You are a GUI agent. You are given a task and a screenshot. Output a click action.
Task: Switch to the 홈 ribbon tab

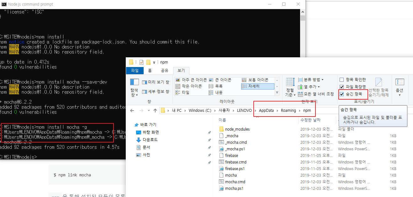[150, 71]
